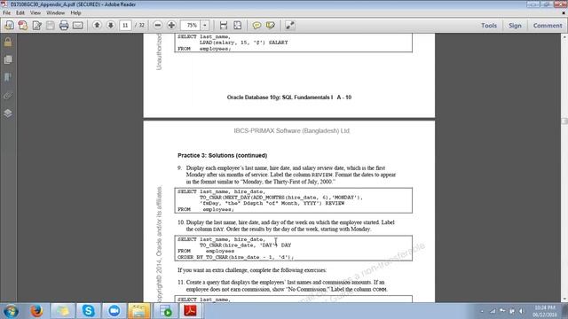Open the Window menu
Screen dimensions: 568x319
(55, 12)
